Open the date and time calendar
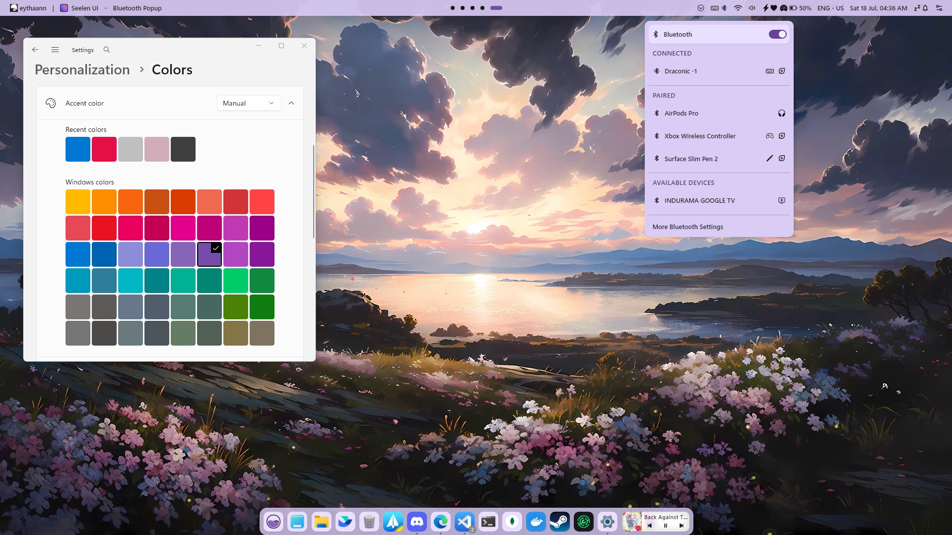This screenshot has width=952, height=535. (878, 8)
